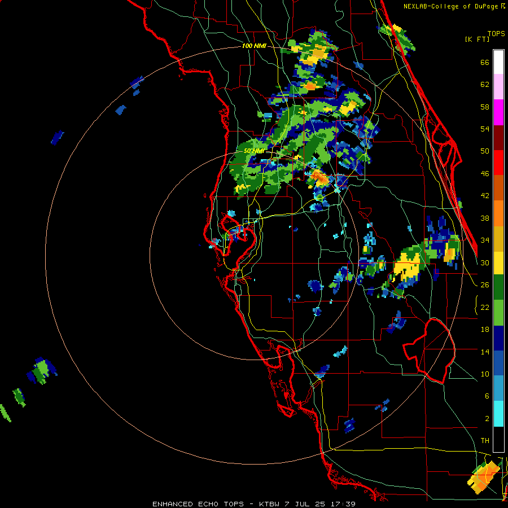Screen dimensions: 508x508
Task: Click the 66 legend value
Action: (485, 63)
